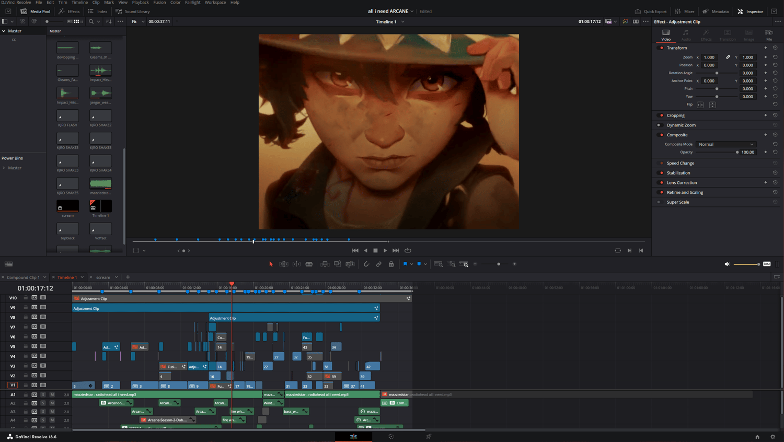Open the Workspace menu

[x=215, y=3]
